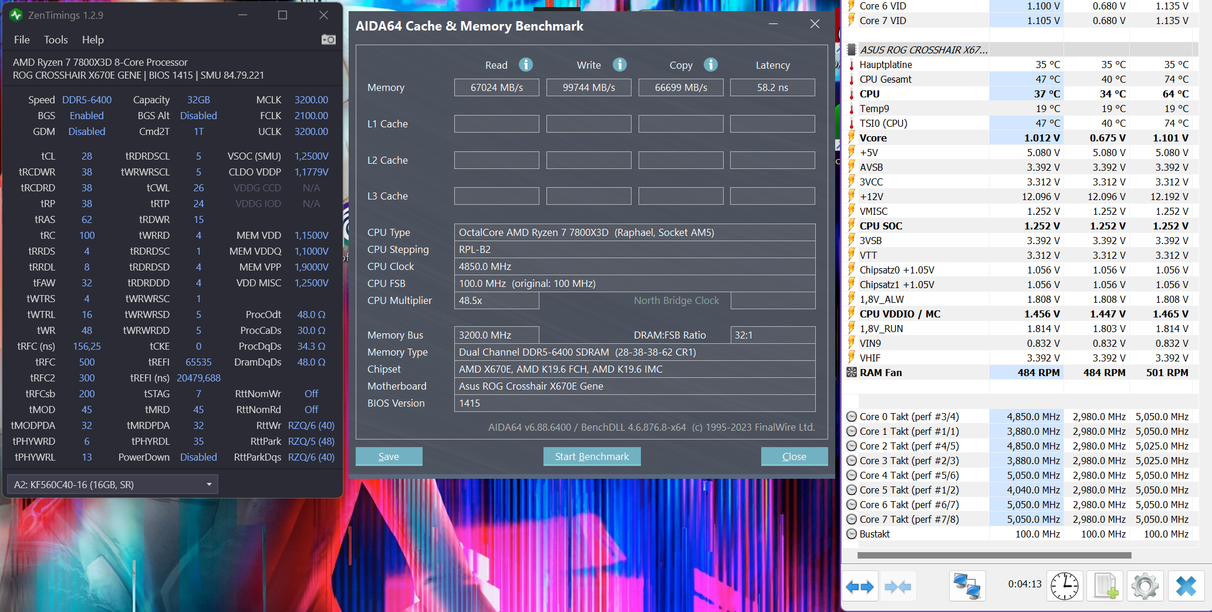This screenshot has width=1212, height=612.
Task: Click the ZenTimings app logo in title bar
Action: pyautogui.click(x=16, y=15)
